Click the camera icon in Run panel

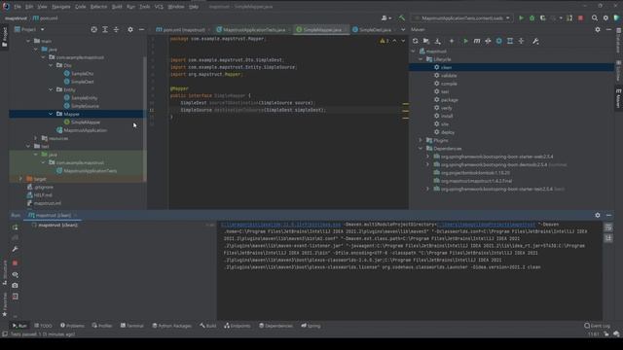[x=16, y=285]
